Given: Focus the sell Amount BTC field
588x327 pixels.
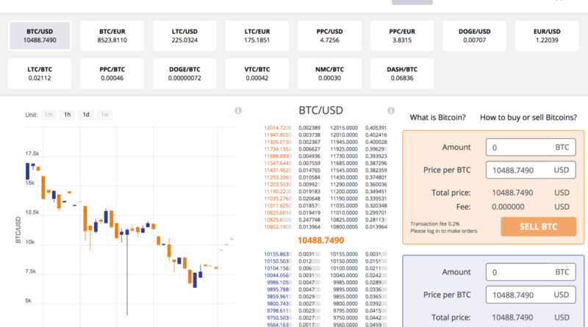Looking at the screenshot, I should (x=531, y=148).
